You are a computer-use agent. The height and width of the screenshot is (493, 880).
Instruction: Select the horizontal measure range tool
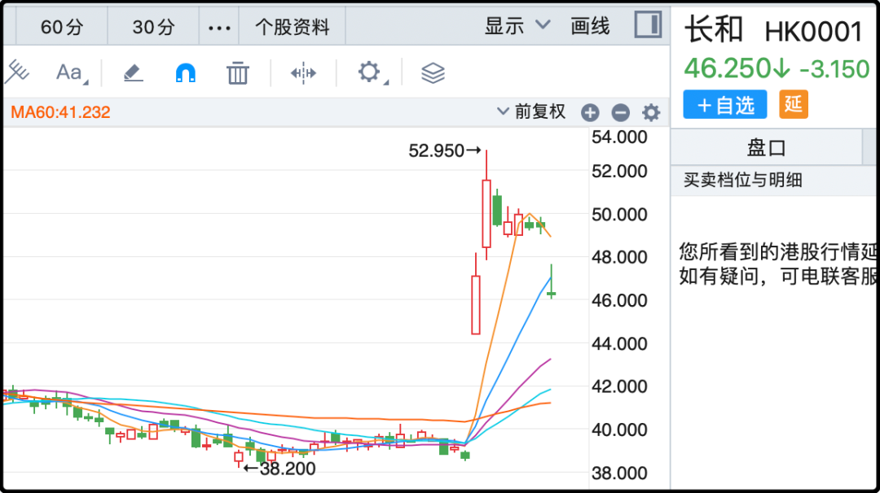[303, 73]
